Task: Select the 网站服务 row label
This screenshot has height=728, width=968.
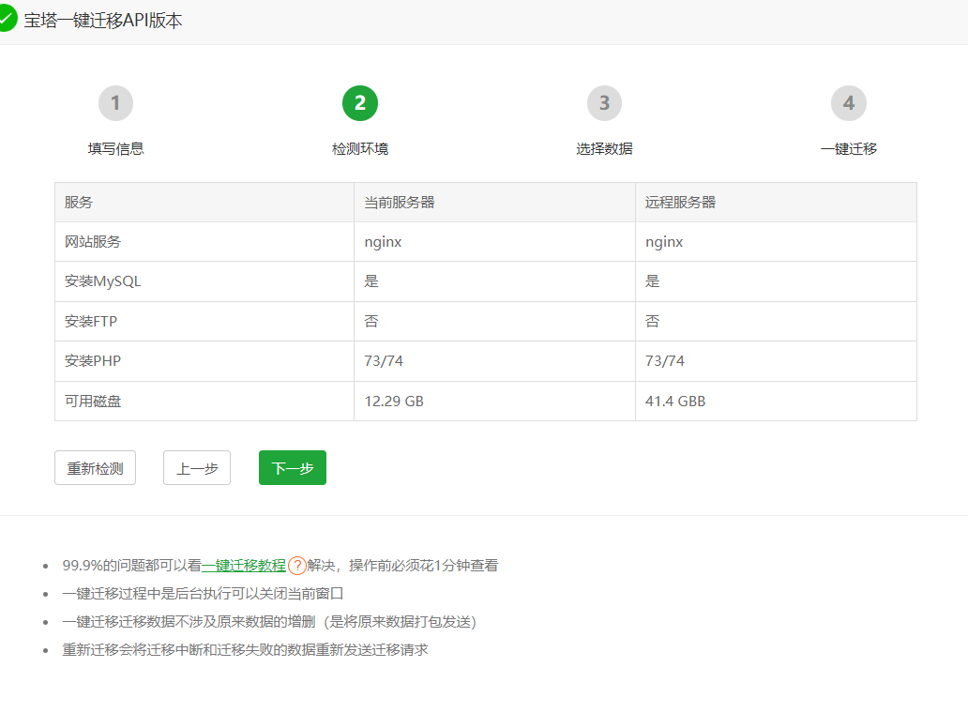Action: (x=93, y=242)
